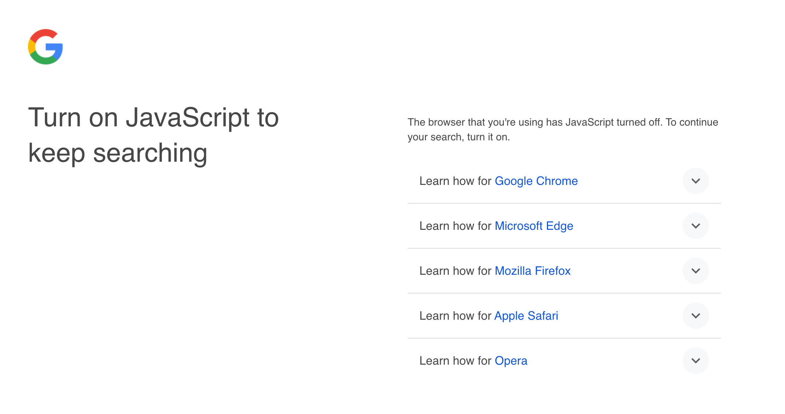Click the Google G logo

click(x=45, y=47)
